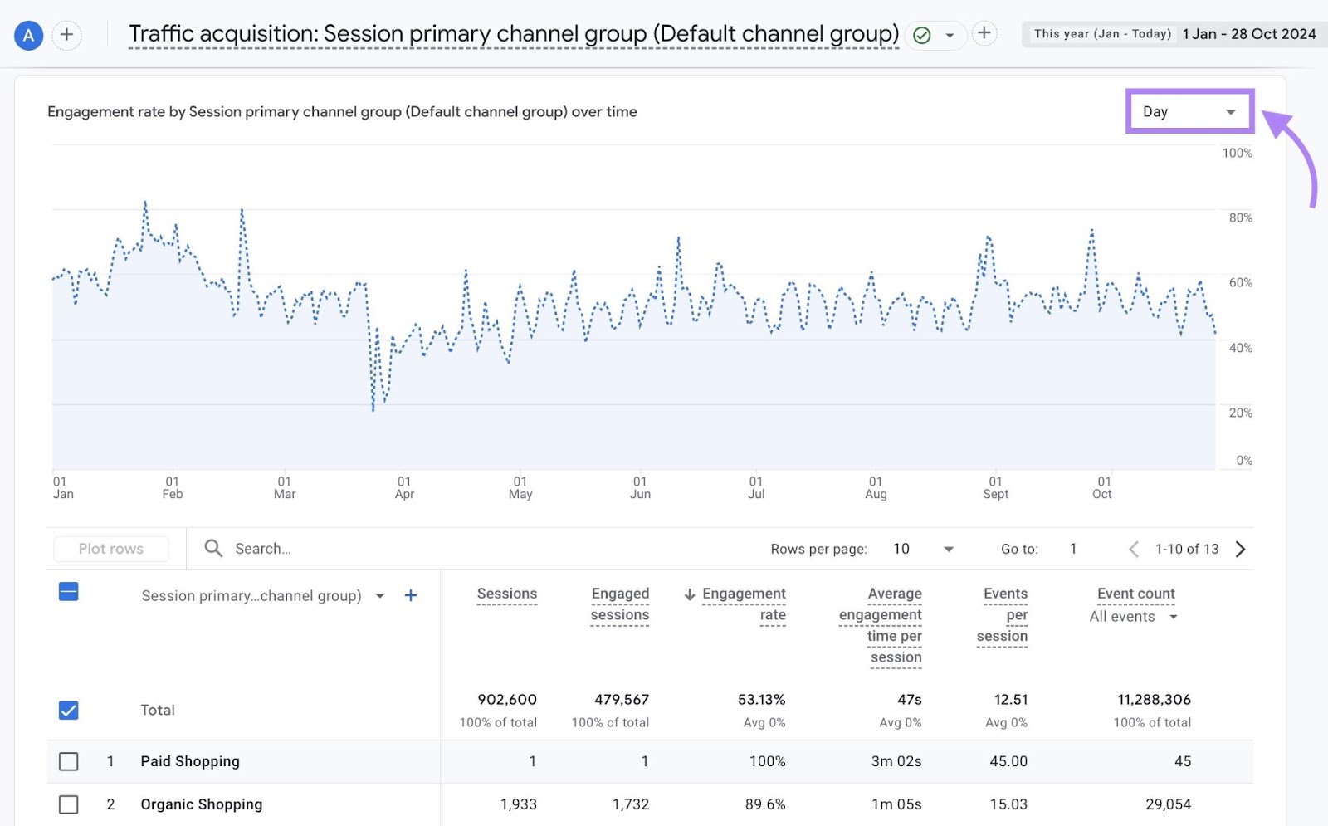
Task: Click the descending sort arrow on Engagement rate
Action: (690, 594)
